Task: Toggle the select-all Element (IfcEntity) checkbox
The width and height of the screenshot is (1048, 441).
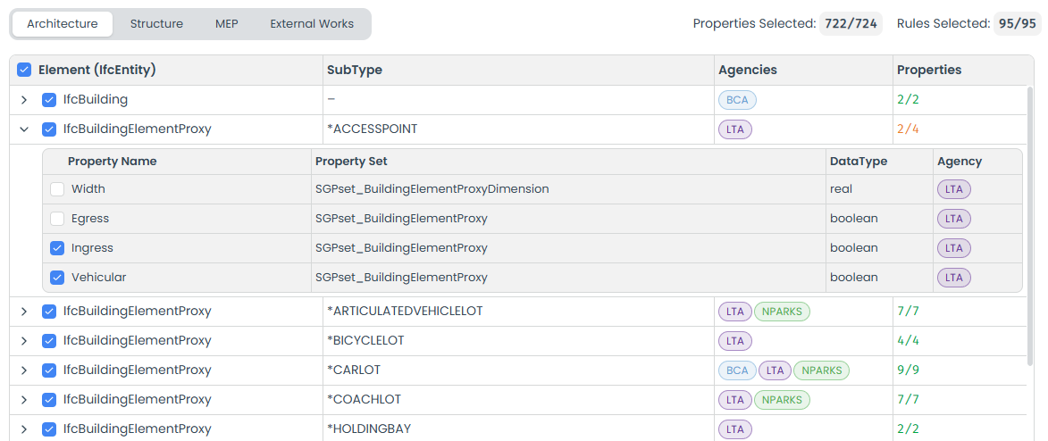Action: pos(24,70)
